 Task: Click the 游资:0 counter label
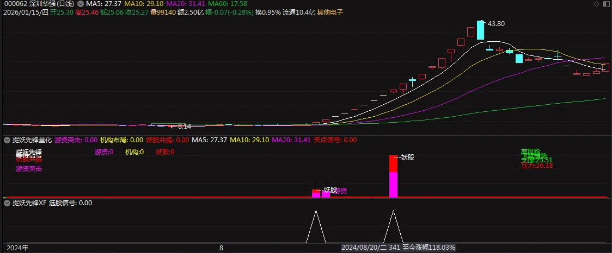104,152
